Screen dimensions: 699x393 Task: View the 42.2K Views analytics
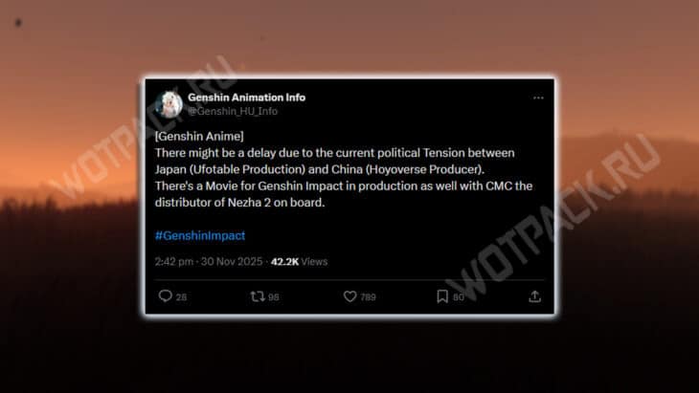point(299,260)
